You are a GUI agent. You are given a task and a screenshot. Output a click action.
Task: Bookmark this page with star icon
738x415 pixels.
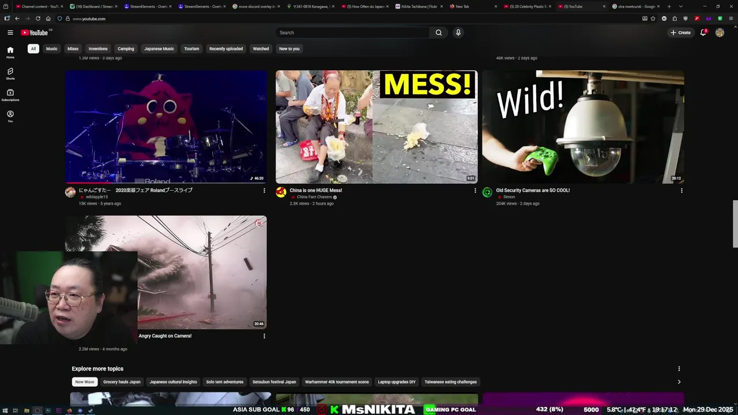tap(653, 18)
